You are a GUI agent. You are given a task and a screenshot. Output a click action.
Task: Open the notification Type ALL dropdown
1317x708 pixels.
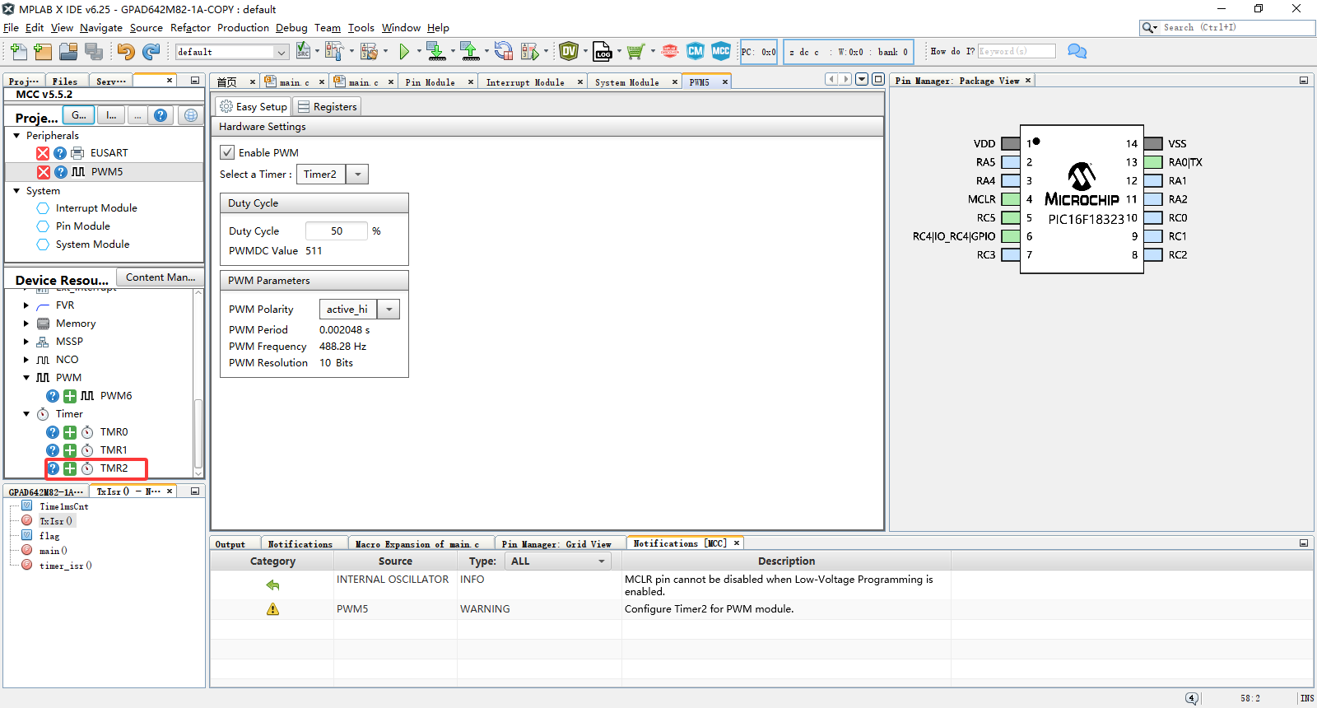click(x=560, y=561)
